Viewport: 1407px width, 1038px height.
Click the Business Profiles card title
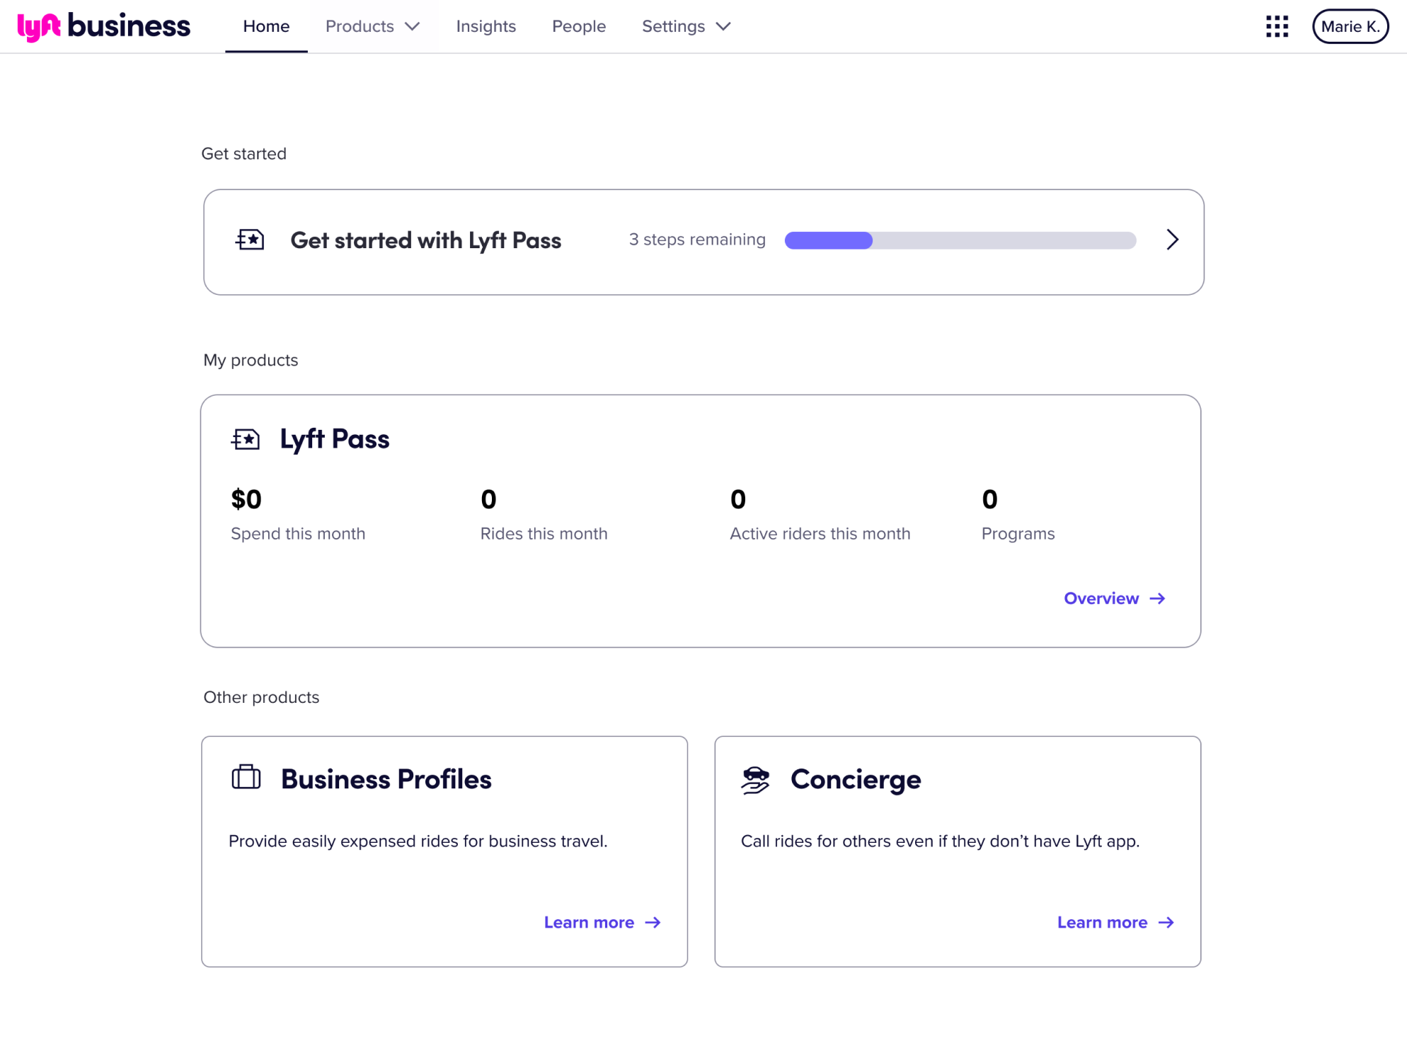(386, 779)
